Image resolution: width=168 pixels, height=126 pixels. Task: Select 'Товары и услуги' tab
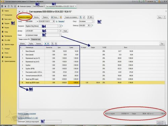(24, 39)
